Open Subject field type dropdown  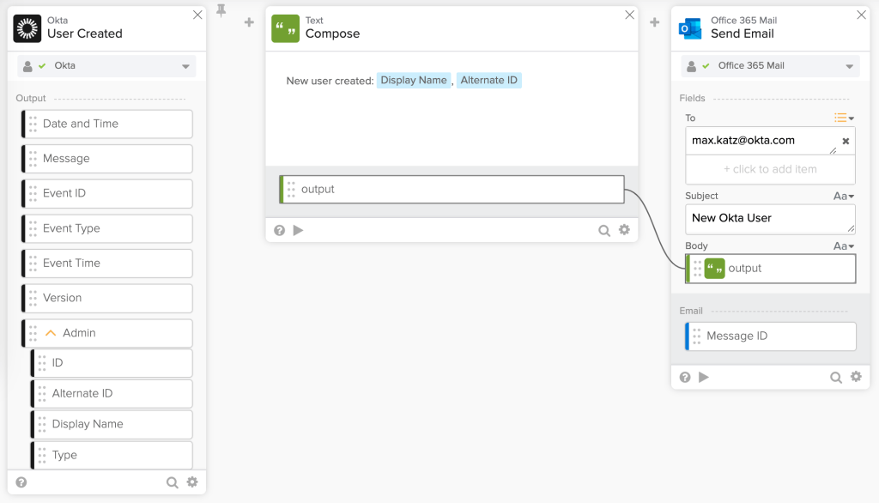point(844,197)
